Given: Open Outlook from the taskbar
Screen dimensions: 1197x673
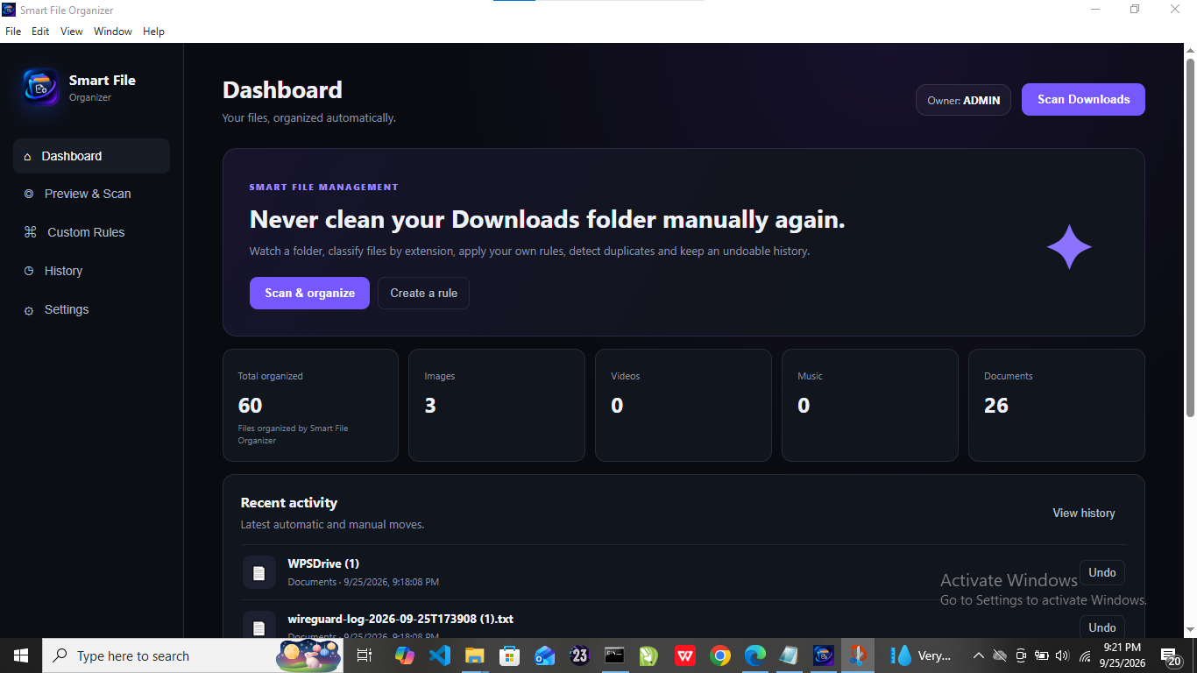Looking at the screenshot, I should pyautogui.click(x=544, y=655).
